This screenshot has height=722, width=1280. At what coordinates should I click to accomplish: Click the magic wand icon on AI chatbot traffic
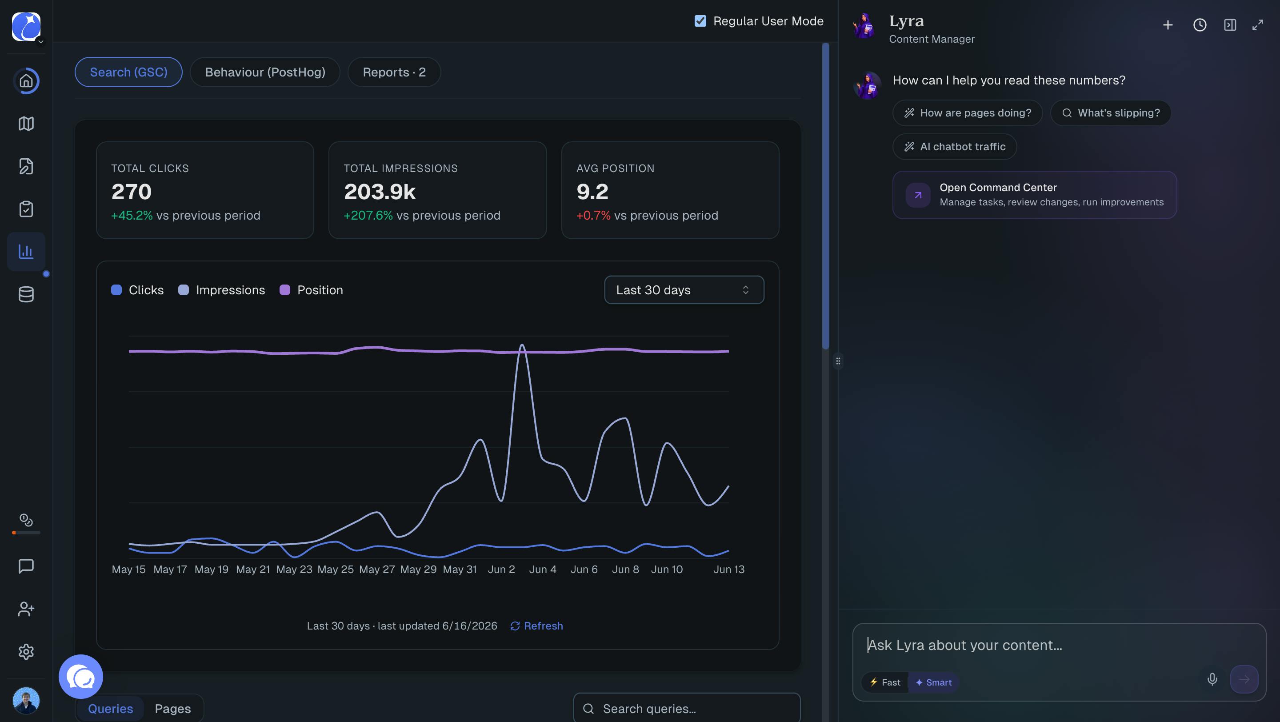tap(909, 147)
